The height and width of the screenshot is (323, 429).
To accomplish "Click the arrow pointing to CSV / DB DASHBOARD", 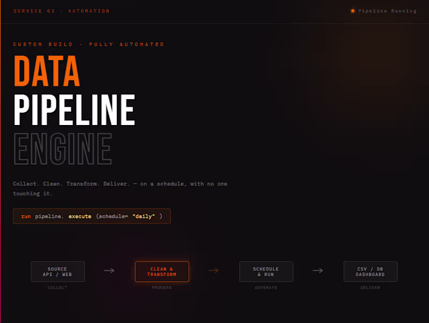I will click(317, 271).
